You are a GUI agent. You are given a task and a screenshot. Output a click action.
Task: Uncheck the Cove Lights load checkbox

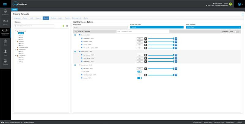point(82,58)
